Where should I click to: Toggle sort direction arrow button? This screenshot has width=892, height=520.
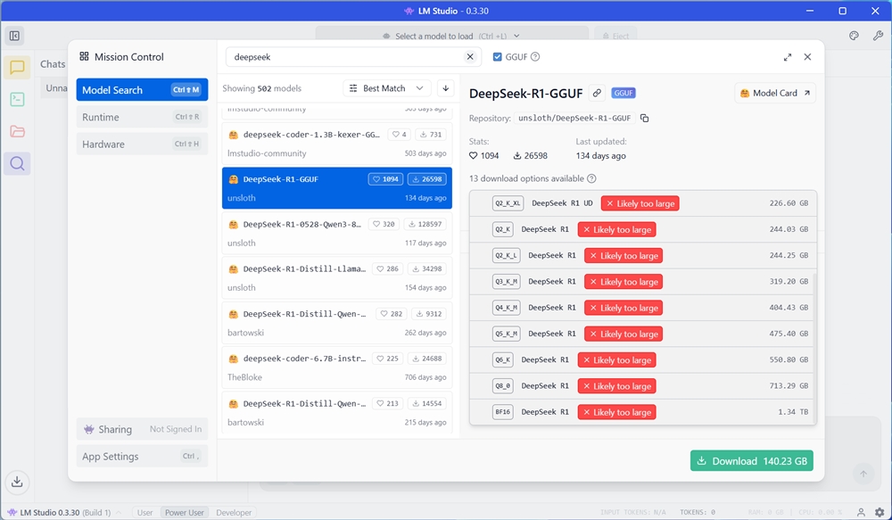(x=446, y=88)
